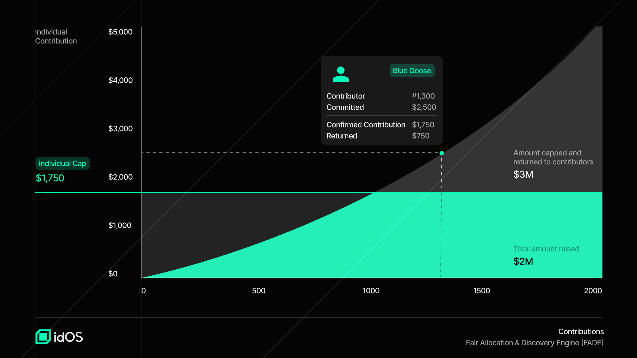Click the Confirmed Contribution row label
Image resolution: width=637 pixels, height=358 pixels.
coord(366,125)
